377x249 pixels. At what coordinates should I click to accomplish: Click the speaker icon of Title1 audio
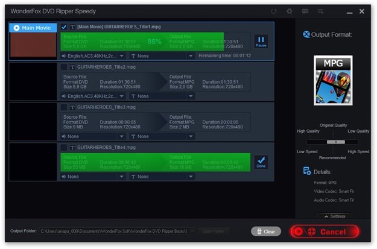(x=63, y=56)
